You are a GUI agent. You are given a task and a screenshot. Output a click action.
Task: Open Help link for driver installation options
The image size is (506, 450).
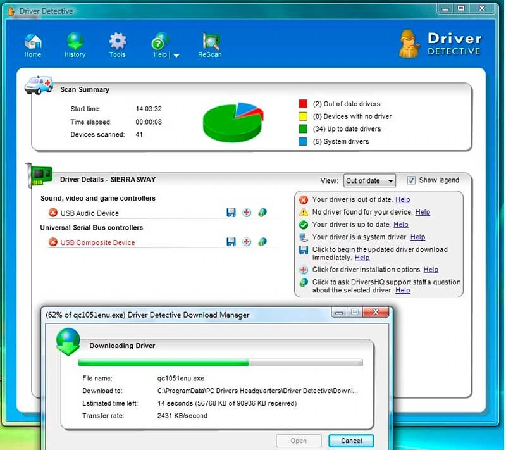(431, 270)
